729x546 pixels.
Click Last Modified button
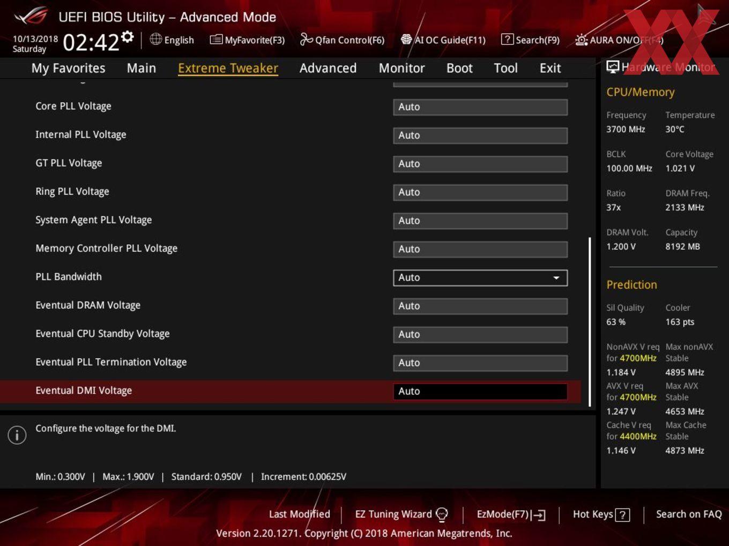click(x=300, y=514)
